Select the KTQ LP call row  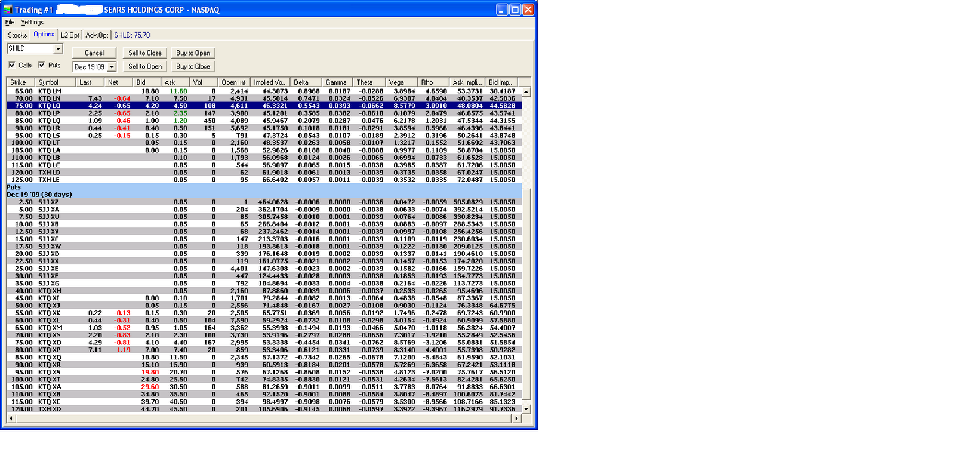(264, 113)
